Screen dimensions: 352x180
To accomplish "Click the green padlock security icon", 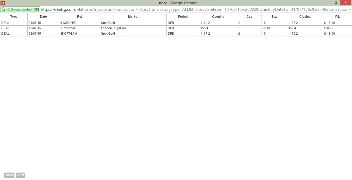I will 3,9.
